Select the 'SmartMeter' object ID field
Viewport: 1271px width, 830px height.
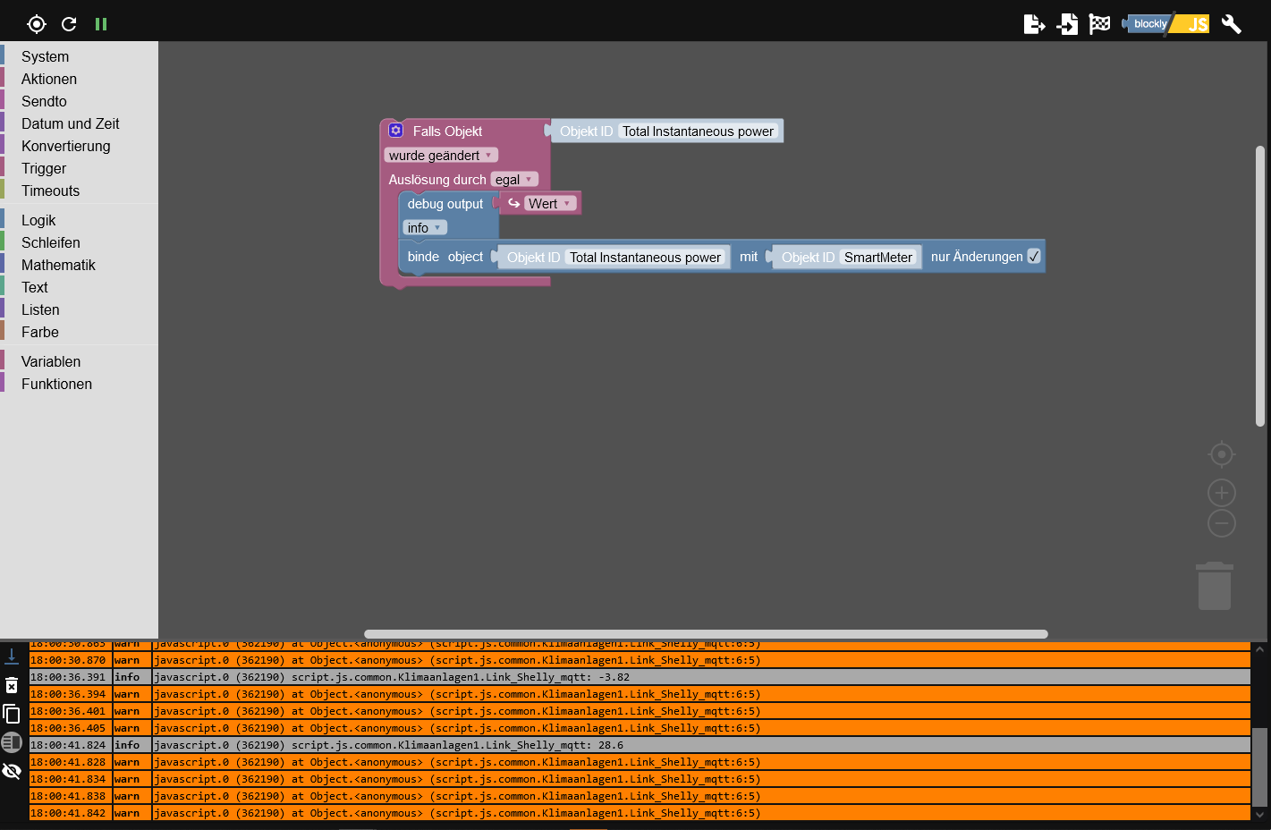point(878,258)
